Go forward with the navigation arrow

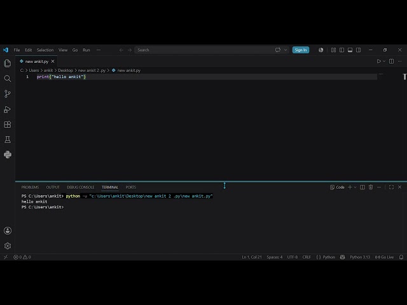(x=130, y=50)
